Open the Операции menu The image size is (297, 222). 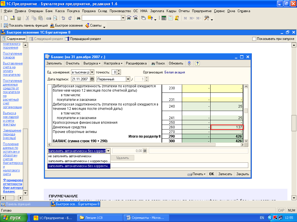point(36,11)
